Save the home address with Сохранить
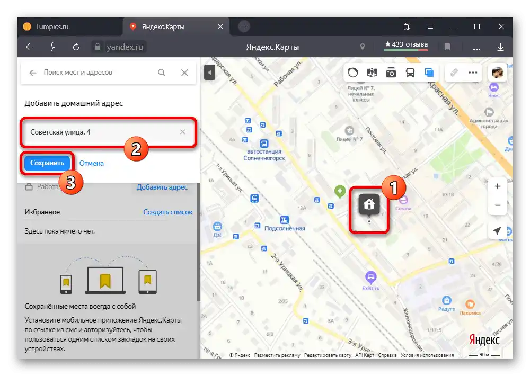 coord(46,163)
